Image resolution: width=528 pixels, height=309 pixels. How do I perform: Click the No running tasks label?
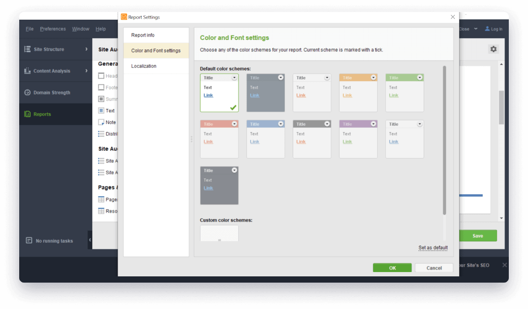(x=54, y=241)
